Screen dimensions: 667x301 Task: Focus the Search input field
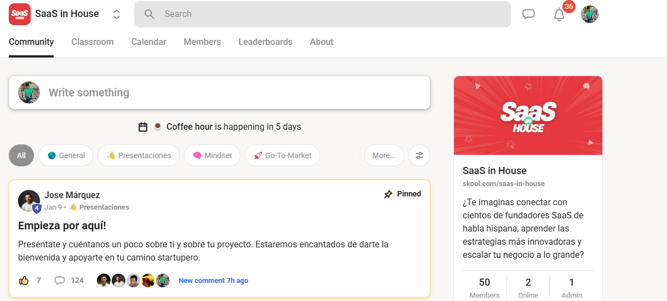pos(322,14)
